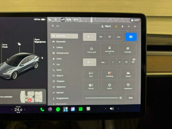This screenshot has height=129, width=172.
Task: Tap the padlock icon above the car
Action: tap(19, 44)
